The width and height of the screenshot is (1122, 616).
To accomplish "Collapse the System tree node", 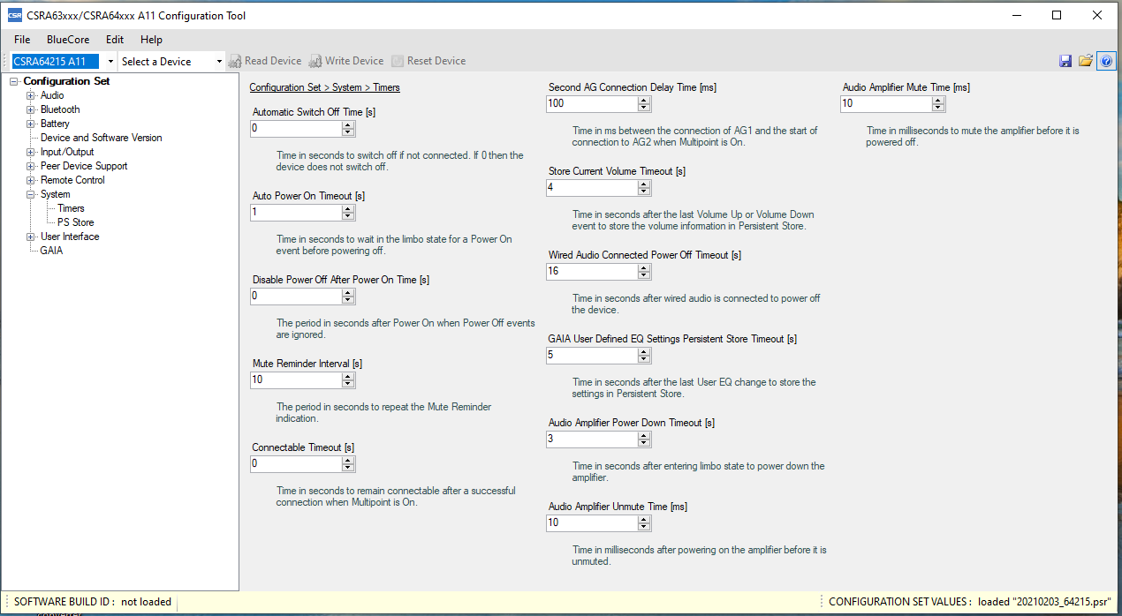I will [x=31, y=194].
